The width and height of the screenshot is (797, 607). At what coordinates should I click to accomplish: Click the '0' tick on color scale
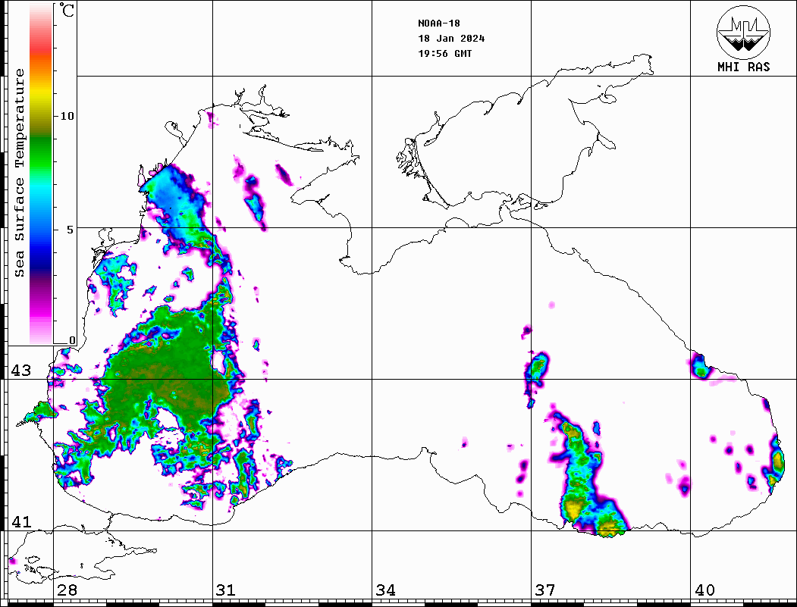coord(72,340)
